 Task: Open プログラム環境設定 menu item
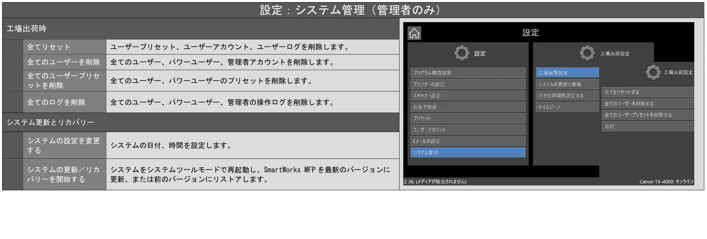(468, 73)
